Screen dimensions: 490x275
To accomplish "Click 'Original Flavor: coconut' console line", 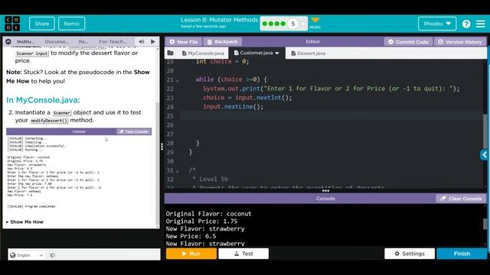I will 208,214.
